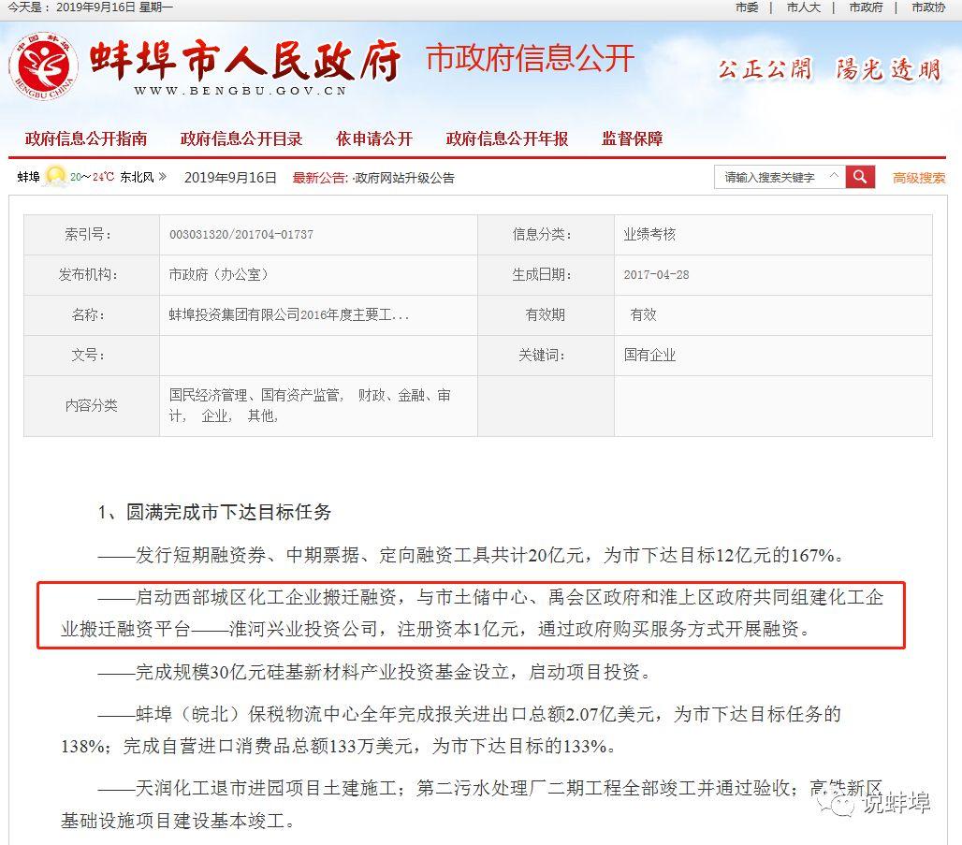
Task: Type in the search keyword field
Action: click(x=770, y=177)
